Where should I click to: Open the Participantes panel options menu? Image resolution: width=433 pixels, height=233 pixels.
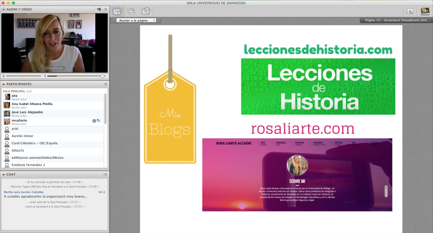(105, 84)
